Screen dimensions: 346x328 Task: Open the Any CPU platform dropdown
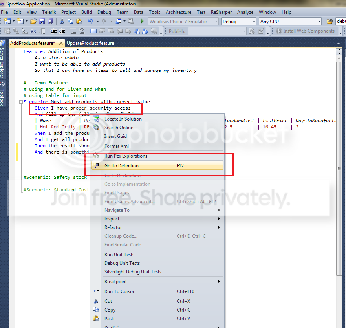tap(319, 22)
